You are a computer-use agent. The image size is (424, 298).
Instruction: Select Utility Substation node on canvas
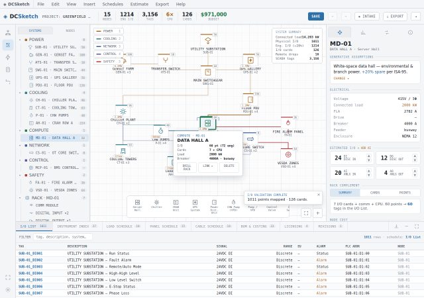point(208,41)
